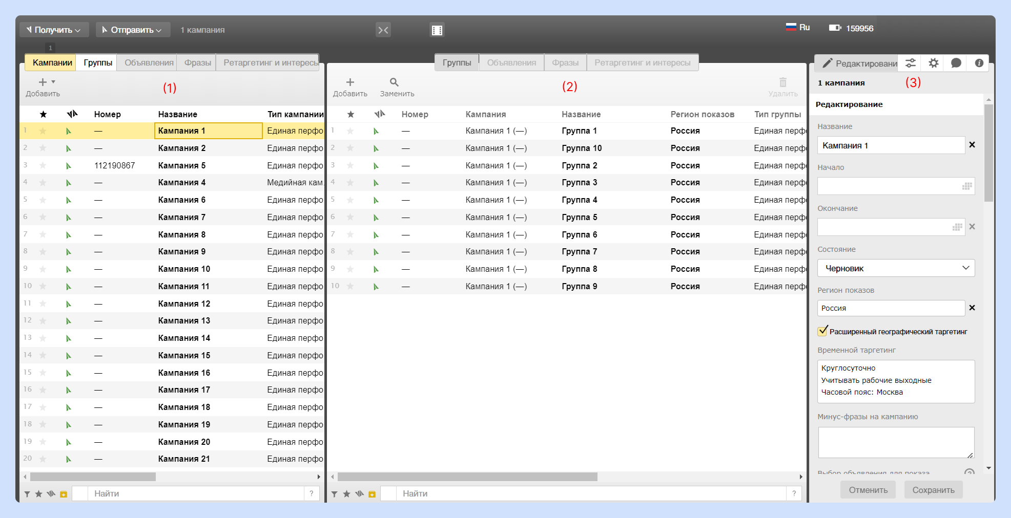
Task: Clear Регион показов with its X icon
Action: point(972,308)
